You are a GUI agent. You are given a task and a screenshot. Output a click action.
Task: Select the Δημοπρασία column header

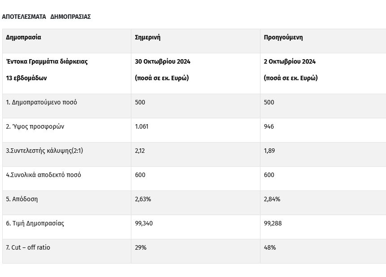click(23, 37)
